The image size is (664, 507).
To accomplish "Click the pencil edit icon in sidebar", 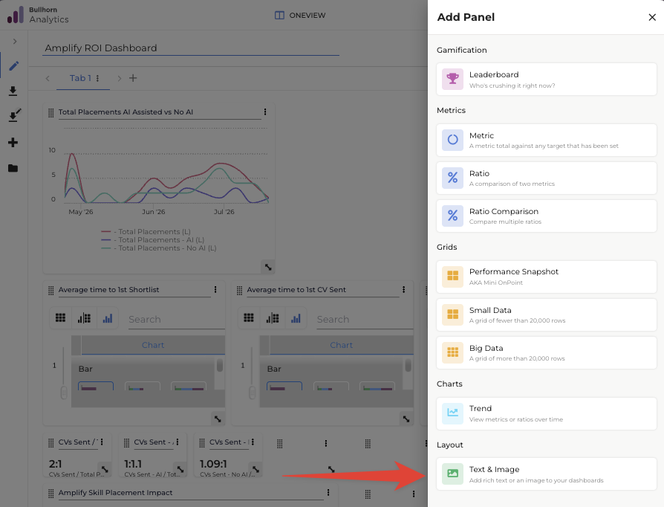I will pyautogui.click(x=13, y=66).
